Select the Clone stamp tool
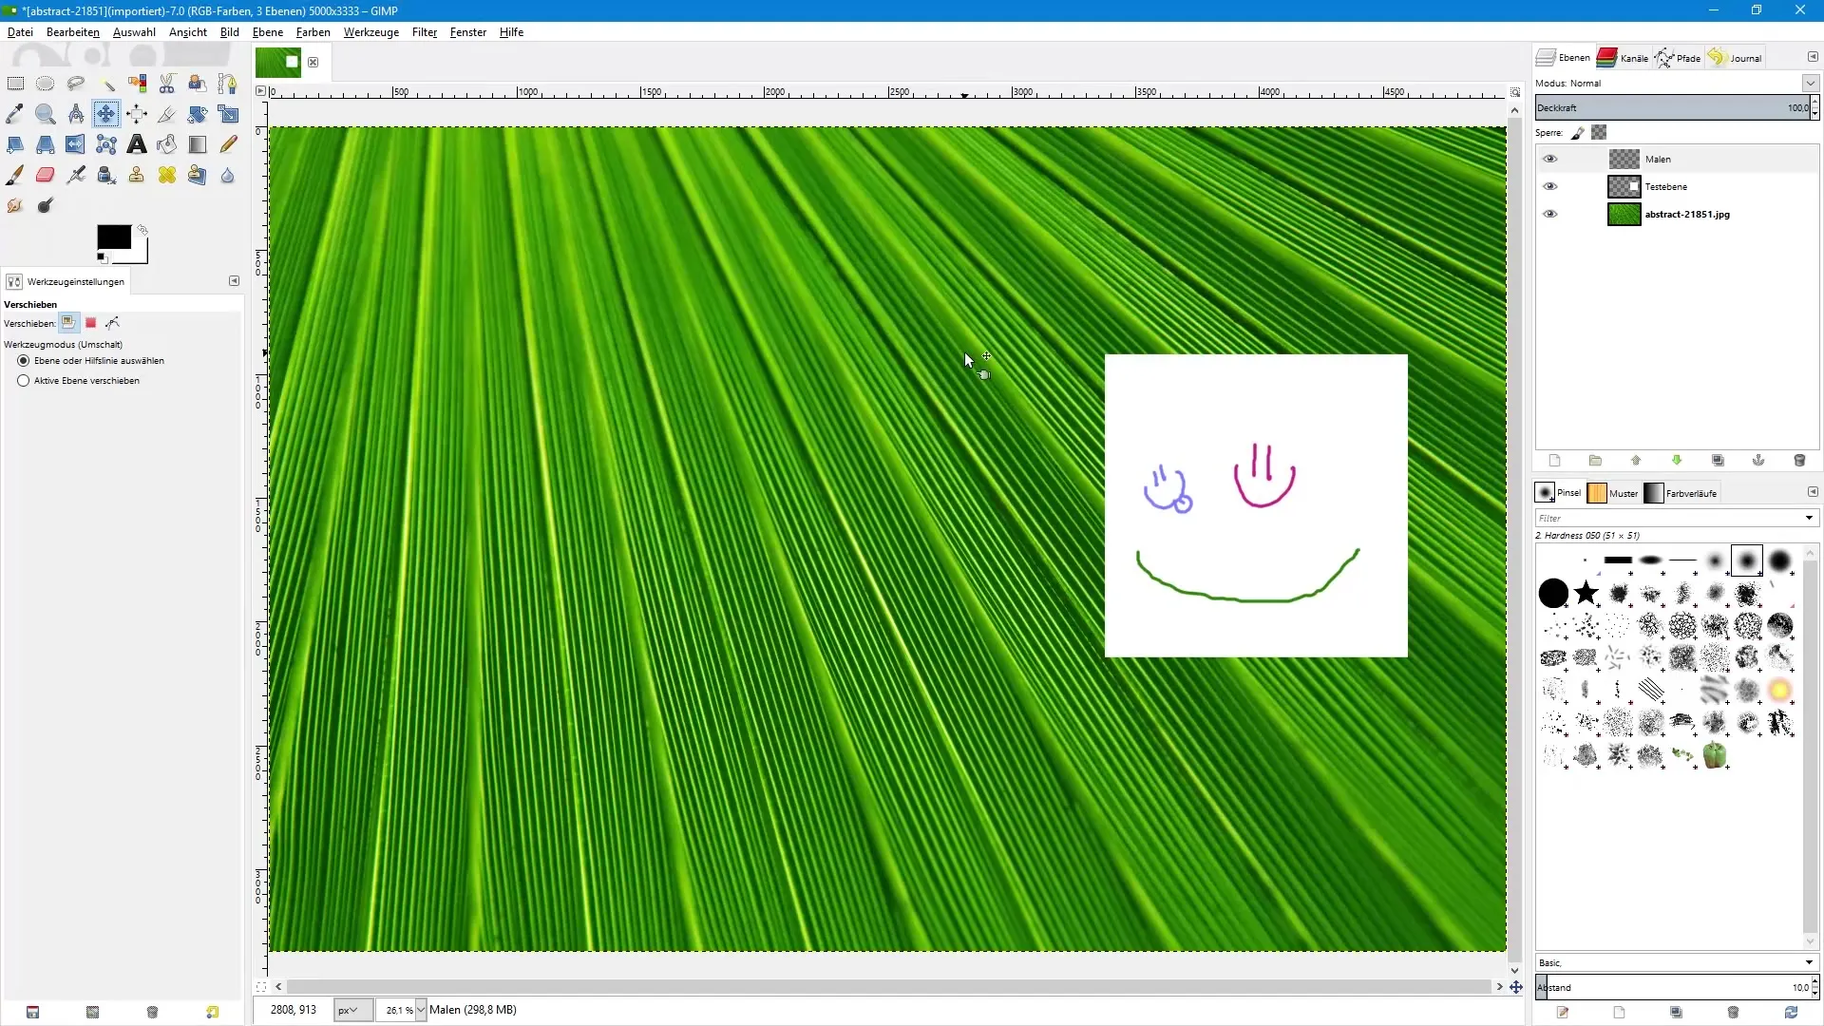Viewport: 1824px width, 1026px height. (x=137, y=175)
